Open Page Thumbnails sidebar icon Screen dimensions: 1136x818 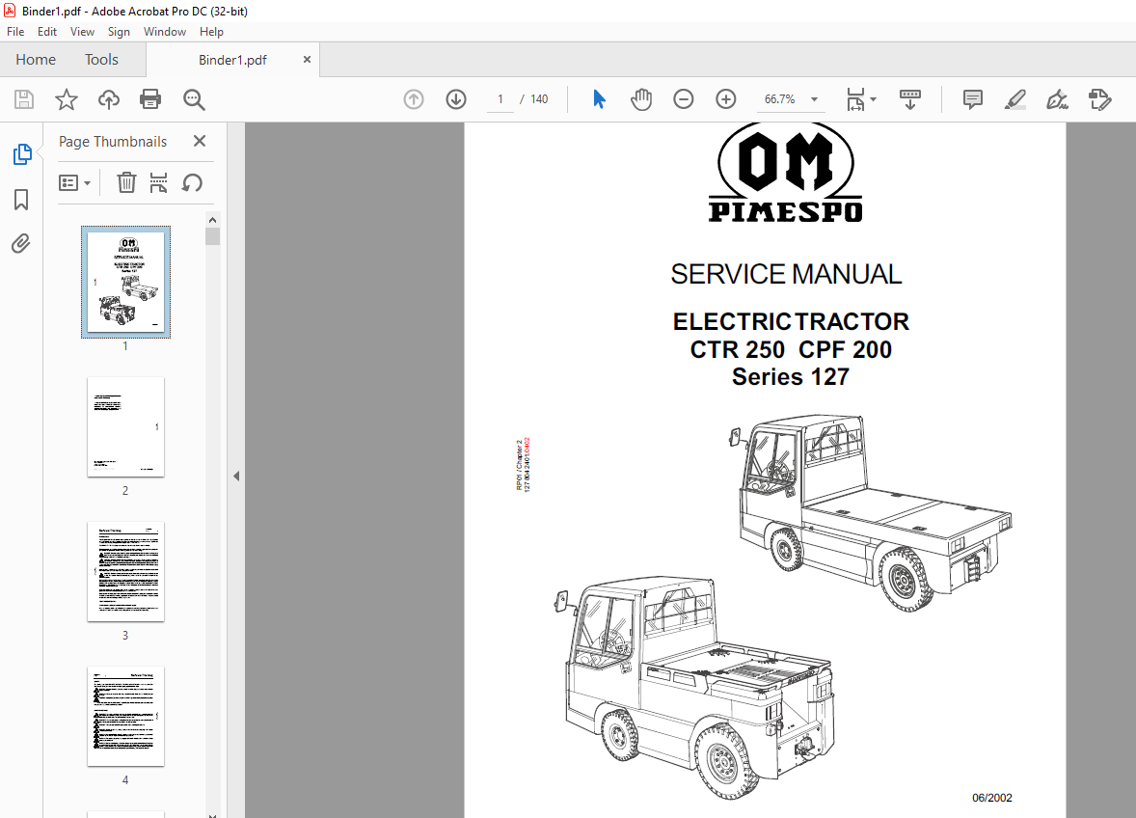point(22,154)
